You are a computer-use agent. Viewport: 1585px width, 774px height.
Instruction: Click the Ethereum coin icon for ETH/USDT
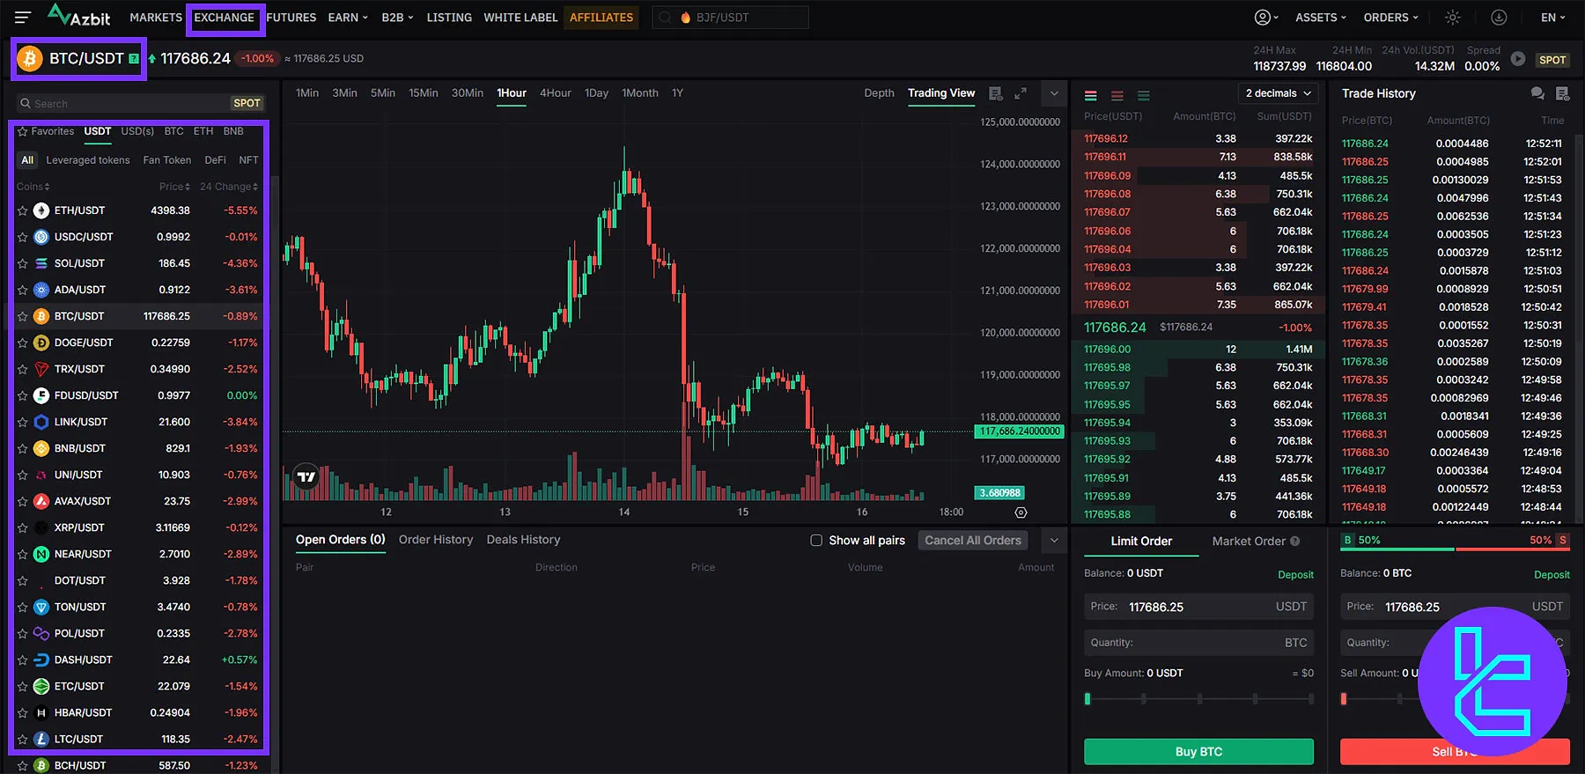(41, 210)
